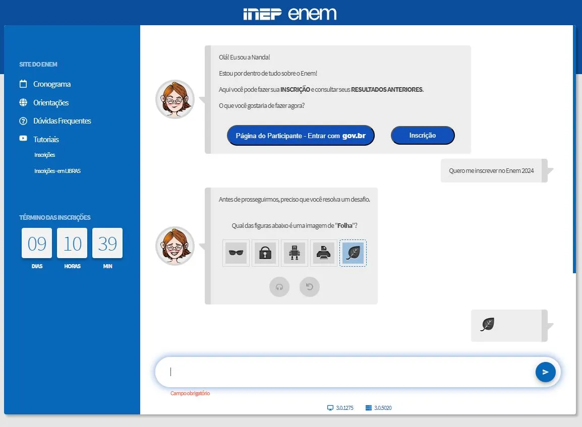Play the audio captcha with headphones button
582x427 pixels.
pos(279,287)
